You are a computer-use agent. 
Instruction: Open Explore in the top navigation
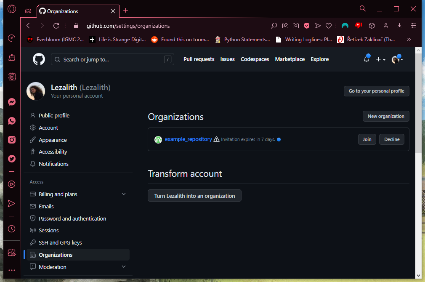[319, 59]
